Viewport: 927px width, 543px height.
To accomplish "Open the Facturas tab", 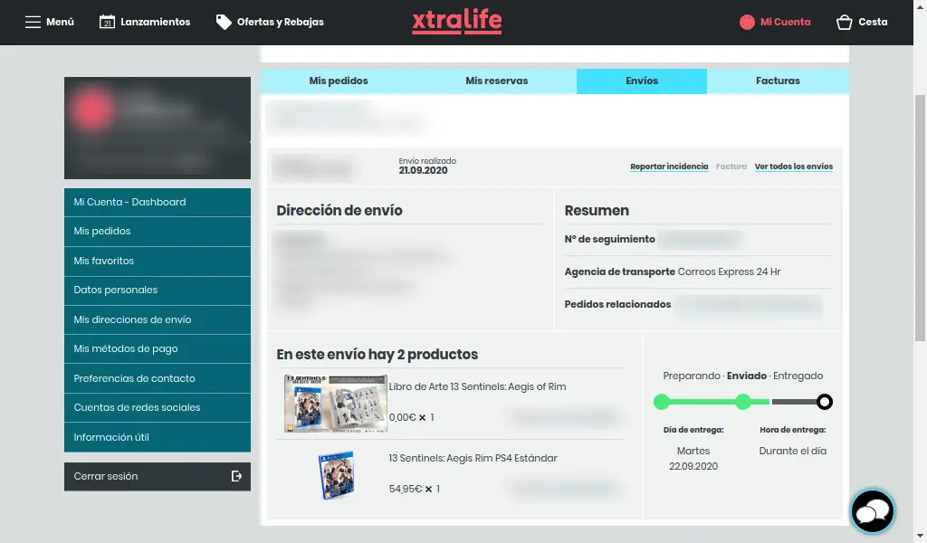I will [x=778, y=81].
